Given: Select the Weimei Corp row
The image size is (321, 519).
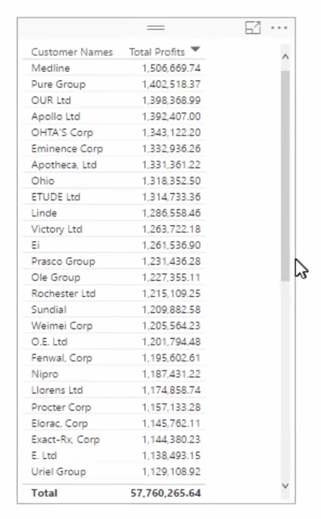Looking at the screenshot, I should pyautogui.click(x=114, y=326).
